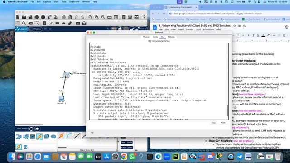Click New scenario button in Packet Tracer
290x163 pixels.
pos(123,143)
